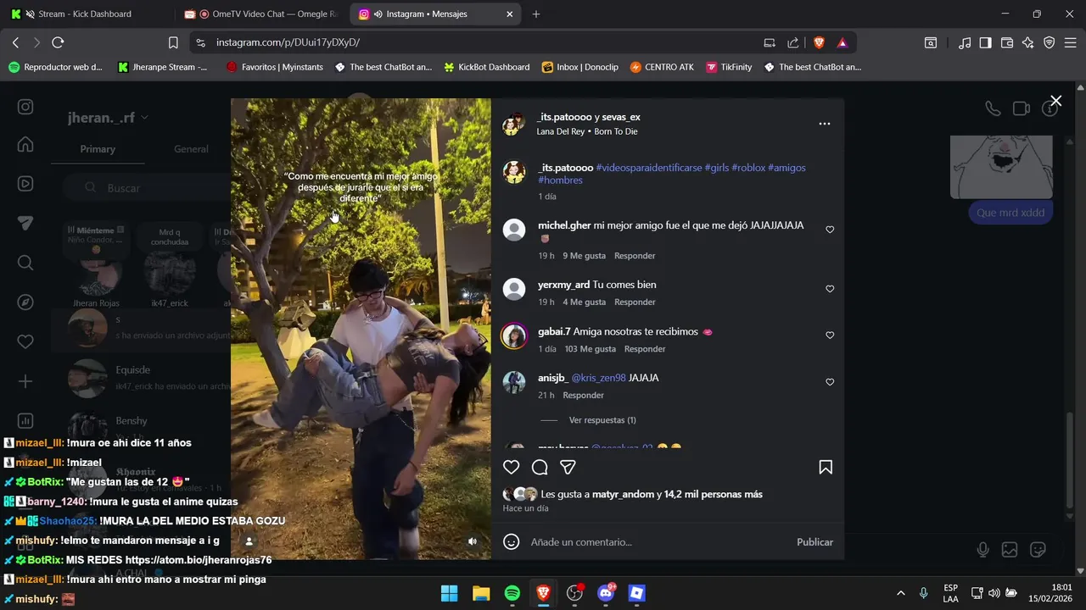The height and width of the screenshot is (610, 1086).
Task: Like anisjb_'s comment
Action: 830,382
